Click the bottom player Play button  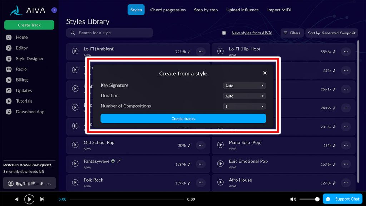(x=29, y=199)
